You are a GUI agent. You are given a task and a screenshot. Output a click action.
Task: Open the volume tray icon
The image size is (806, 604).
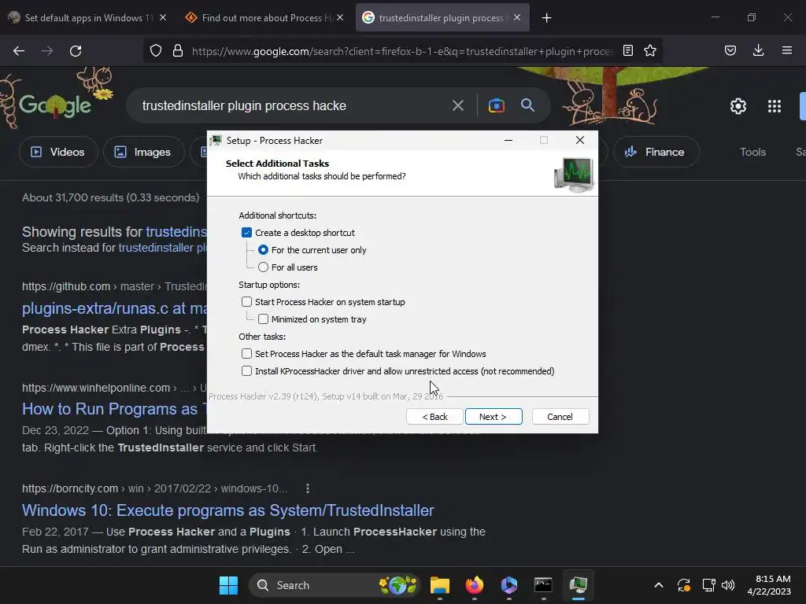[x=728, y=585]
